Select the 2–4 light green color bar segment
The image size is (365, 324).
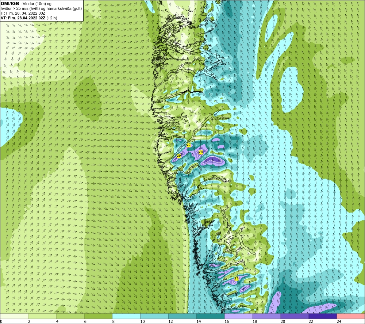pos(42,316)
